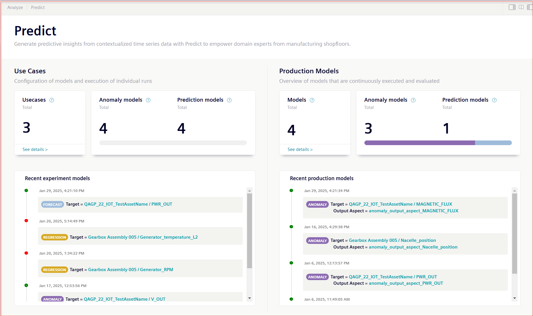The width and height of the screenshot is (533, 316).
Task: Click the right-panel layout icon
Action: [512, 7]
